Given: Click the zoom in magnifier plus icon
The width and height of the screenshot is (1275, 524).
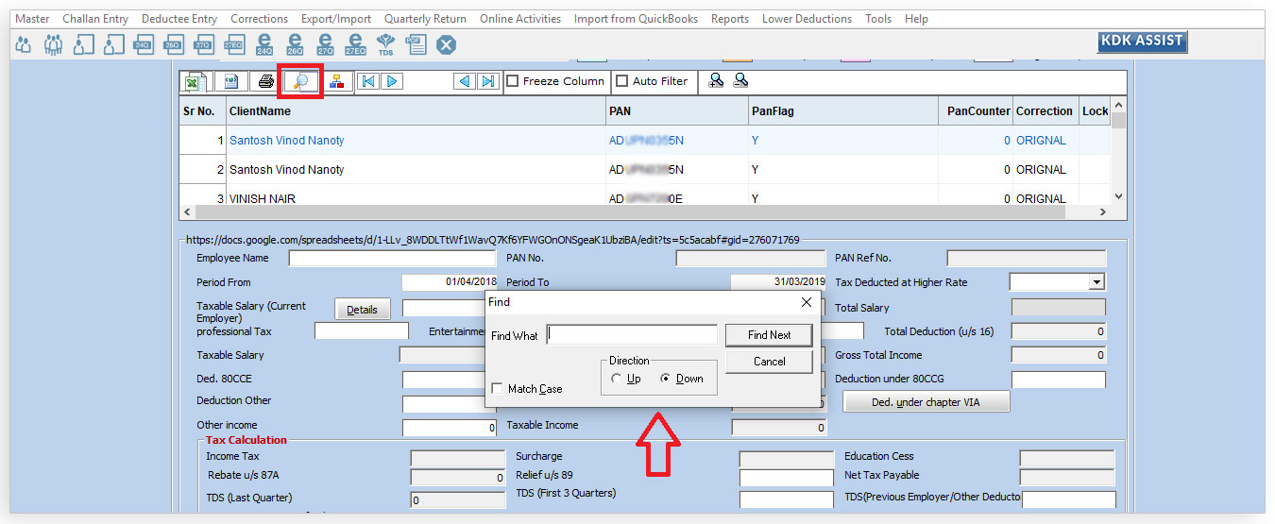Looking at the screenshot, I should click(x=717, y=81).
